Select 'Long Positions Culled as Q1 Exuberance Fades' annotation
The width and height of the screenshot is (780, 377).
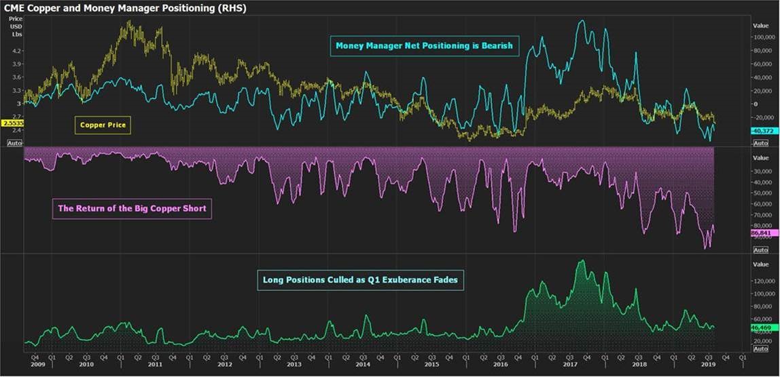tap(360, 279)
